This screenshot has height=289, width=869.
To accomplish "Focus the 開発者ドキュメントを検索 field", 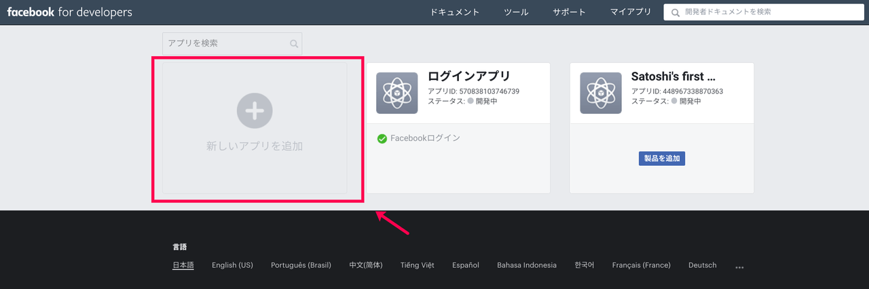I will (x=762, y=12).
